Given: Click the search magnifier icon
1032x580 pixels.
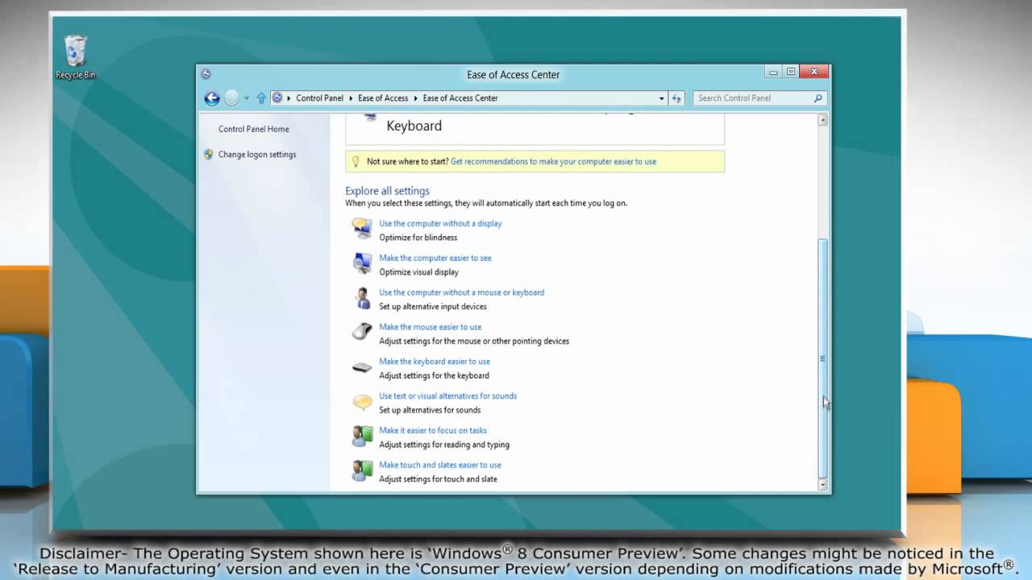Looking at the screenshot, I should 818,98.
